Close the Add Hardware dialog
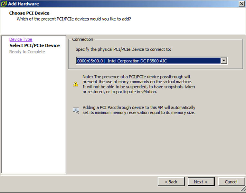The height and width of the screenshot is (193, 246). tap(241, 4)
